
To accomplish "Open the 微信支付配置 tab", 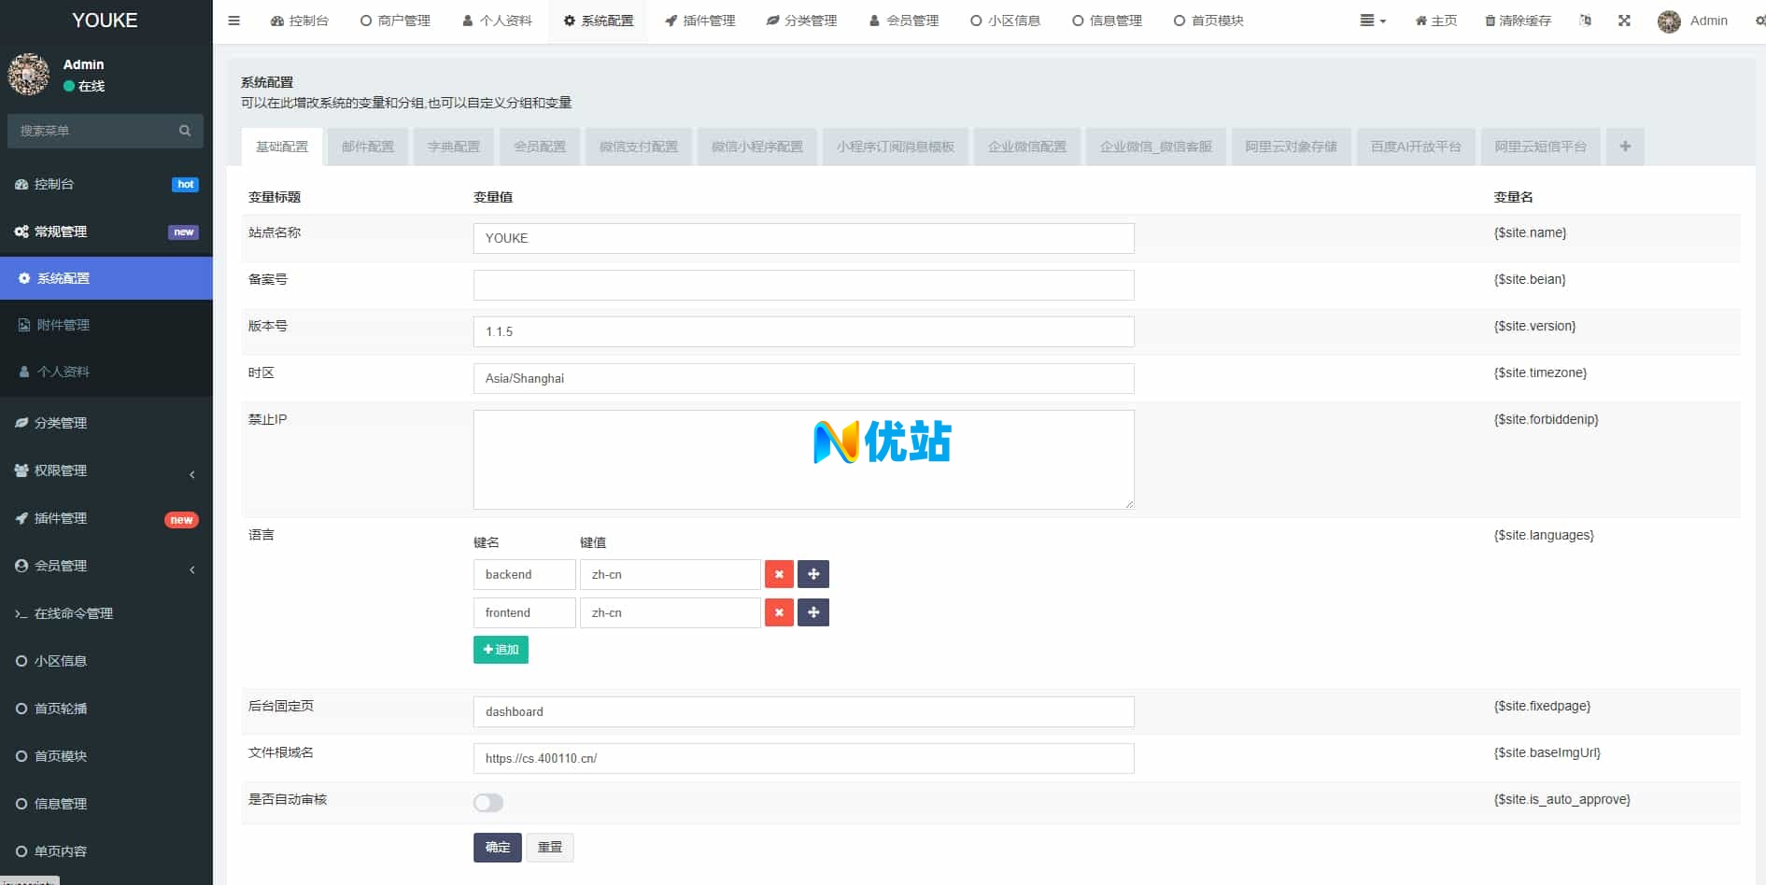I will click(x=639, y=147).
